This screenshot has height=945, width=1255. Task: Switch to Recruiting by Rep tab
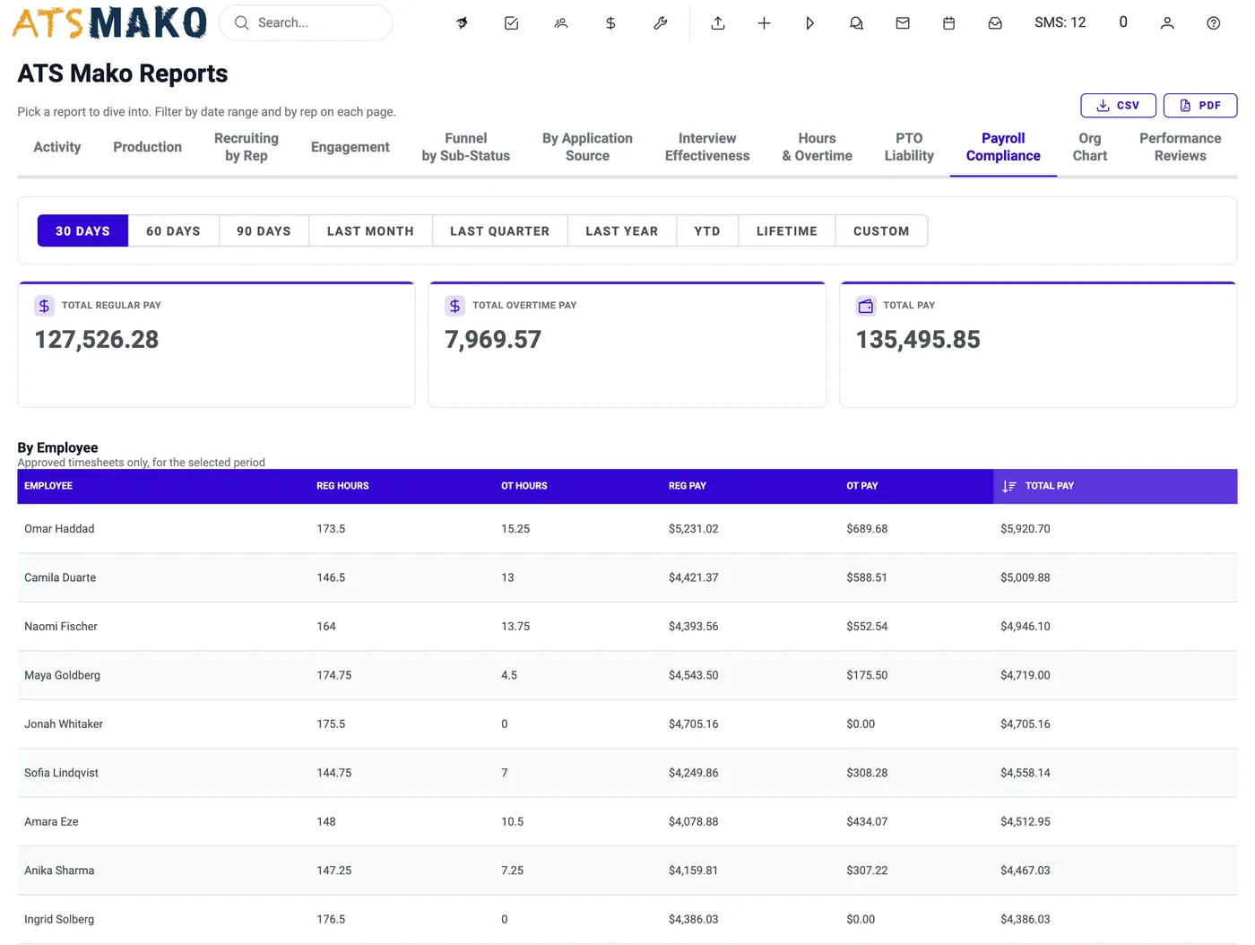(247, 147)
